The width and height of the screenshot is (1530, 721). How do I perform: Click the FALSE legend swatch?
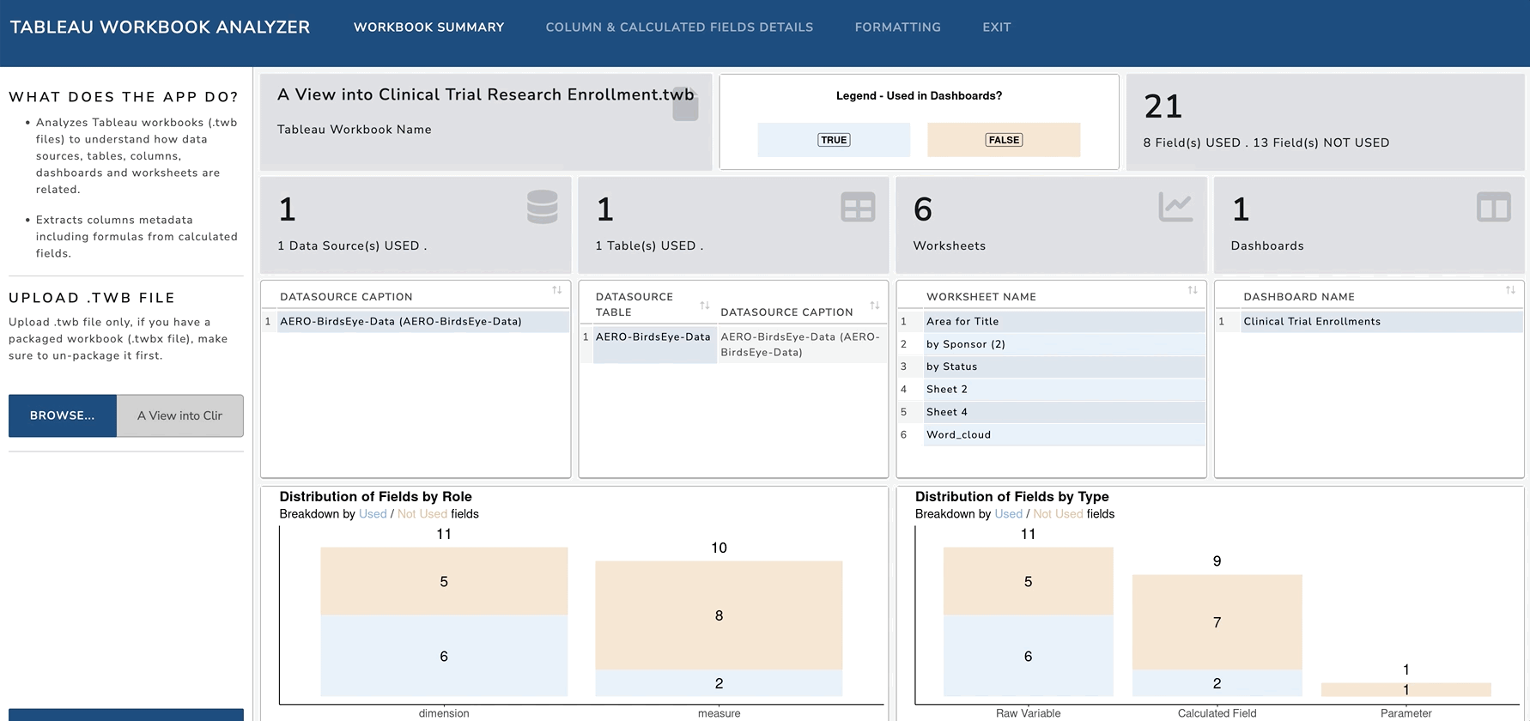tap(1004, 140)
